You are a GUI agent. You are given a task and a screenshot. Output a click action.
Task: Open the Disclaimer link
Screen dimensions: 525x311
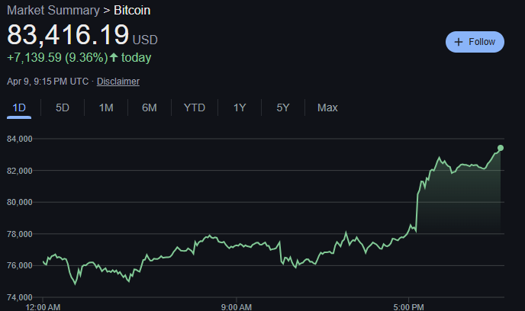tap(118, 82)
